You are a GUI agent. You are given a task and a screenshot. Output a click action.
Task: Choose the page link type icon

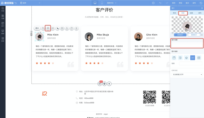(x=174, y=58)
